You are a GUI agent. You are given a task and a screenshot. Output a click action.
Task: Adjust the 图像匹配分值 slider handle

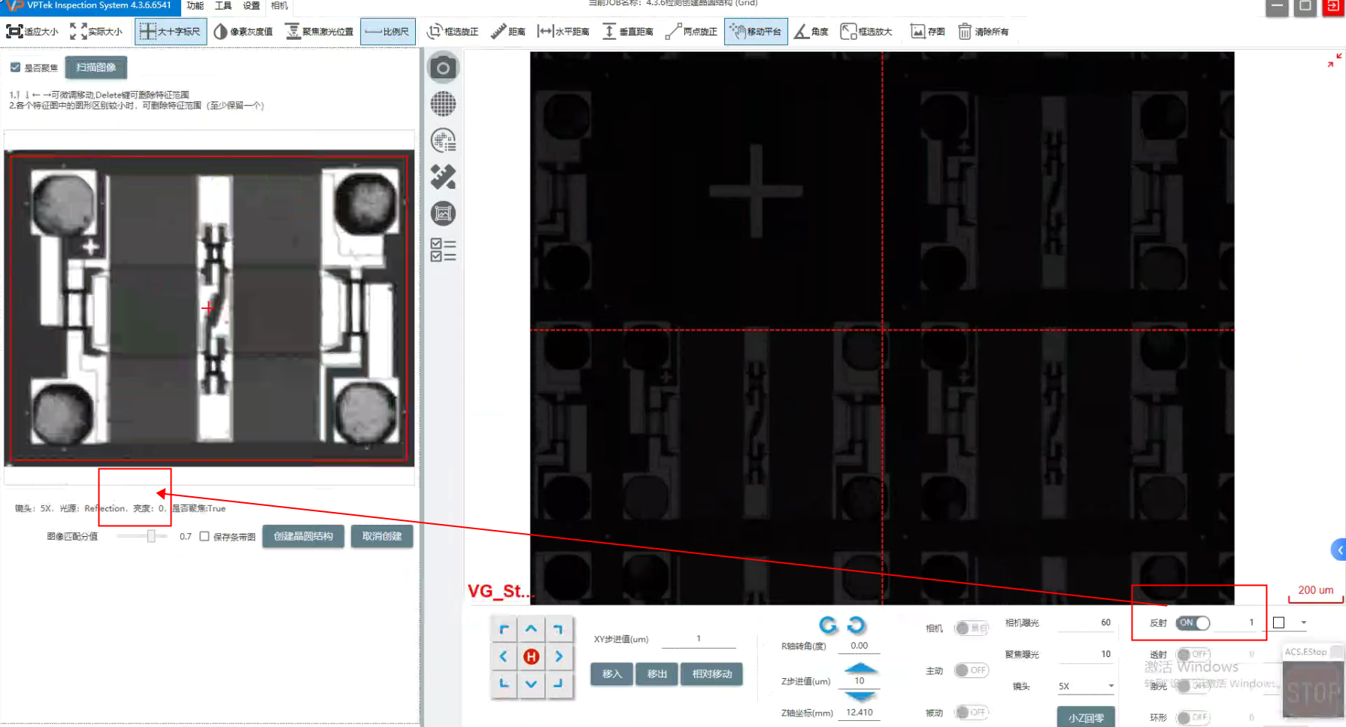(x=151, y=536)
